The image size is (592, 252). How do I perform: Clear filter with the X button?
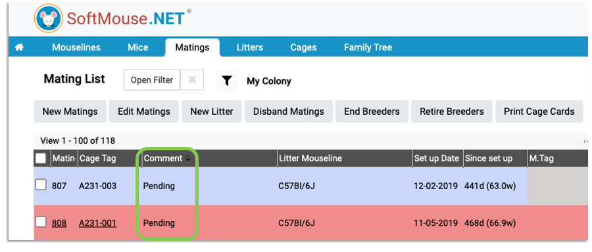[x=192, y=80]
